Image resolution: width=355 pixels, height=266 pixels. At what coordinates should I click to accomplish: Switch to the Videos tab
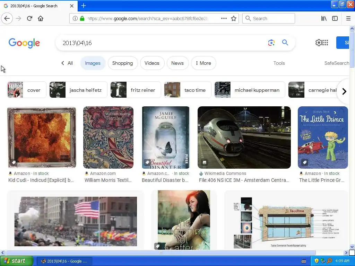(152, 63)
